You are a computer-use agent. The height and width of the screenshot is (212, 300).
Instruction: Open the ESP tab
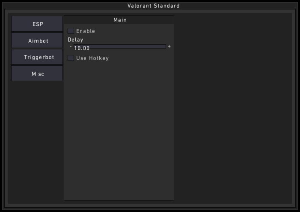pos(37,24)
